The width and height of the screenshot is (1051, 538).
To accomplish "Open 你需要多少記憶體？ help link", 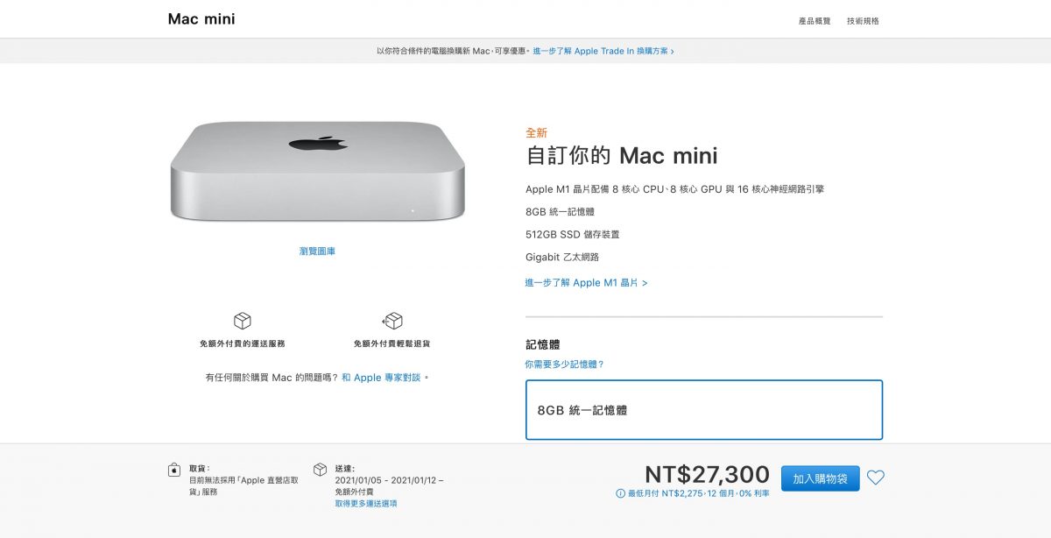I will pos(564,364).
